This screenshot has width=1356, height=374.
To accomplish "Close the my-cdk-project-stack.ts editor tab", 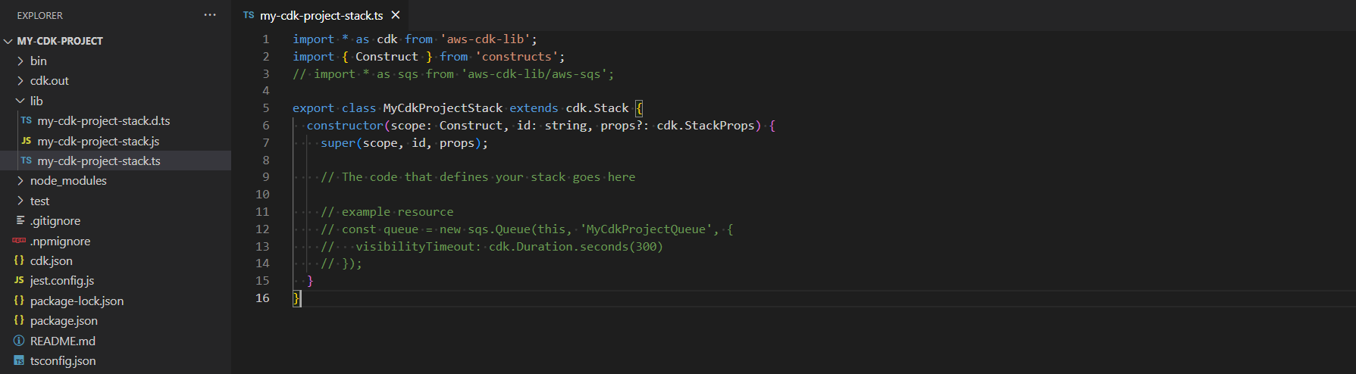I will coord(396,15).
